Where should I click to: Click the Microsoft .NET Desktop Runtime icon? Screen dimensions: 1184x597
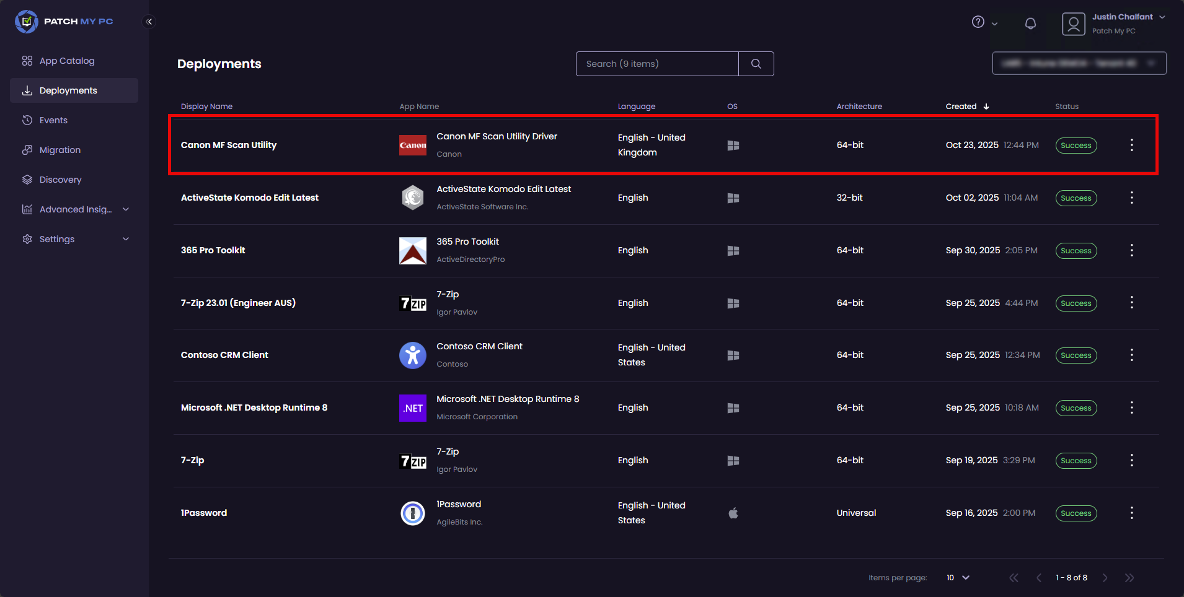pos(412,407)
